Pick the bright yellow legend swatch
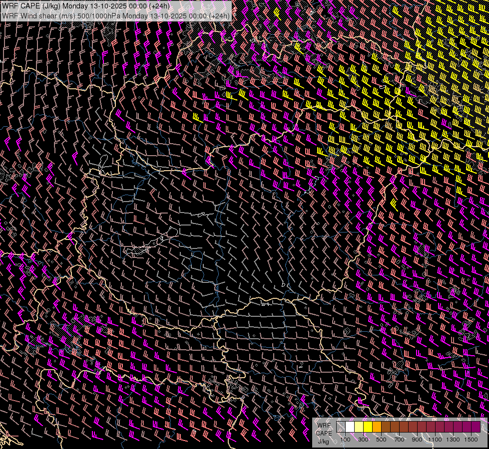This screenshot has width=489, height=449. [368, 427]
